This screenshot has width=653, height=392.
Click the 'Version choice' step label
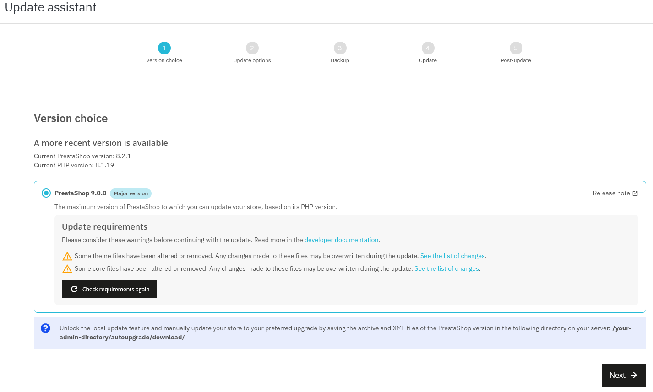pyautogui.click(x=164, y=60)
